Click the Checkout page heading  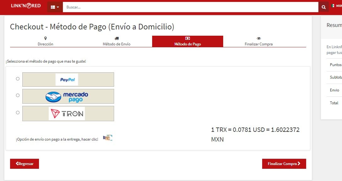[92, 27]
